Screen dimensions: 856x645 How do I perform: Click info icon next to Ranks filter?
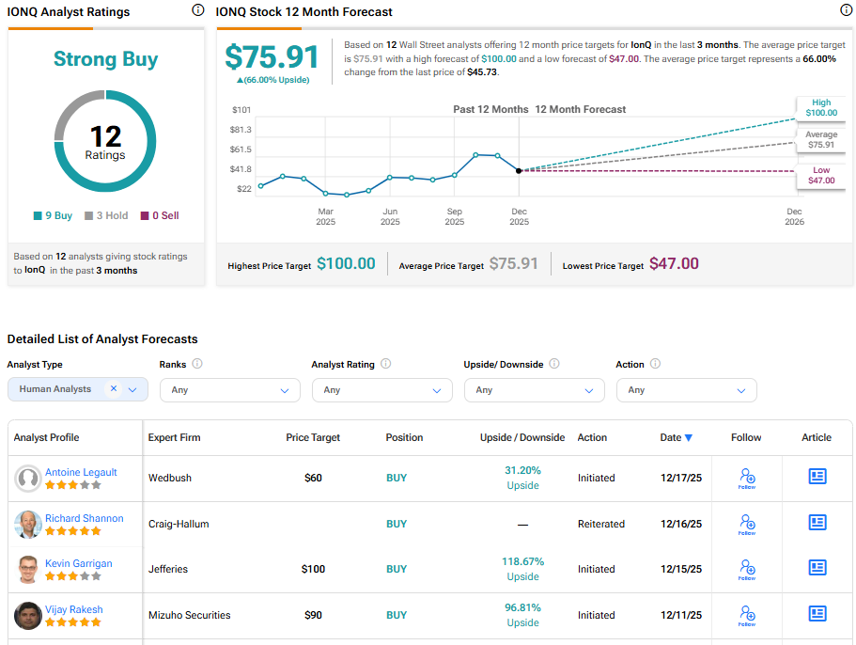197,364
